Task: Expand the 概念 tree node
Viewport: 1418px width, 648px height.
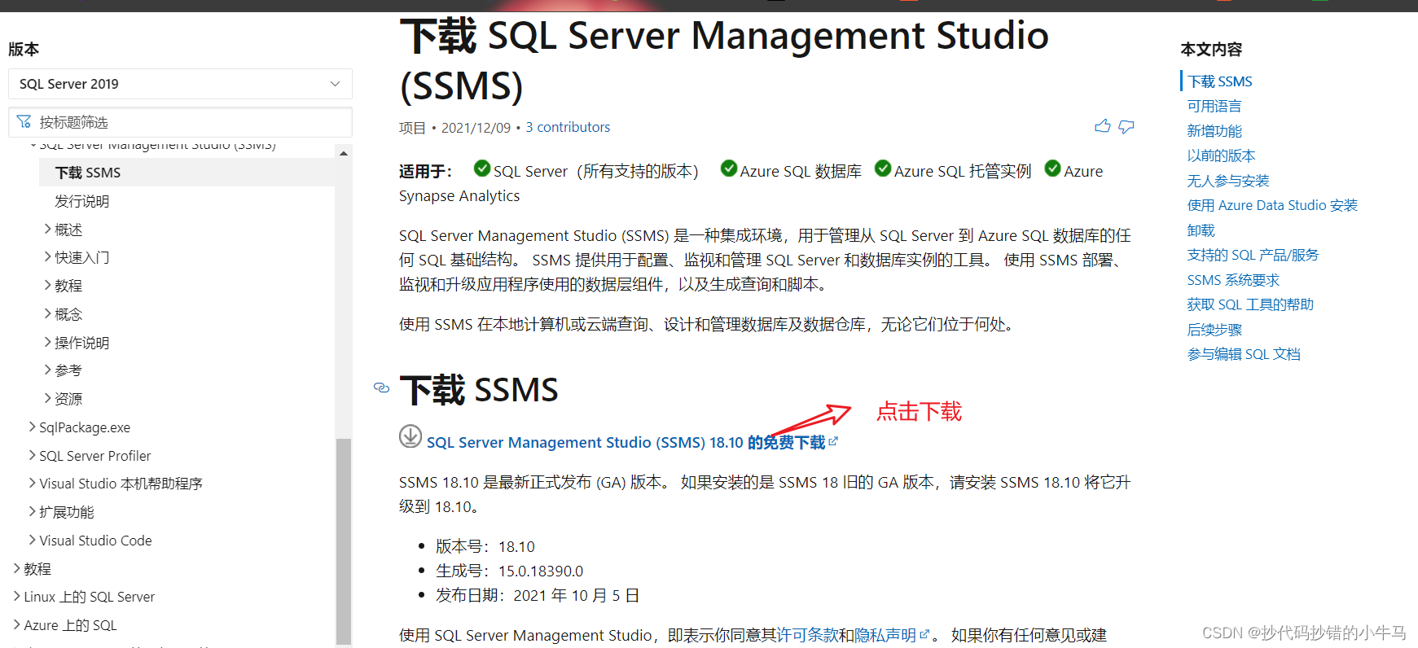Action: coord(47,313)
